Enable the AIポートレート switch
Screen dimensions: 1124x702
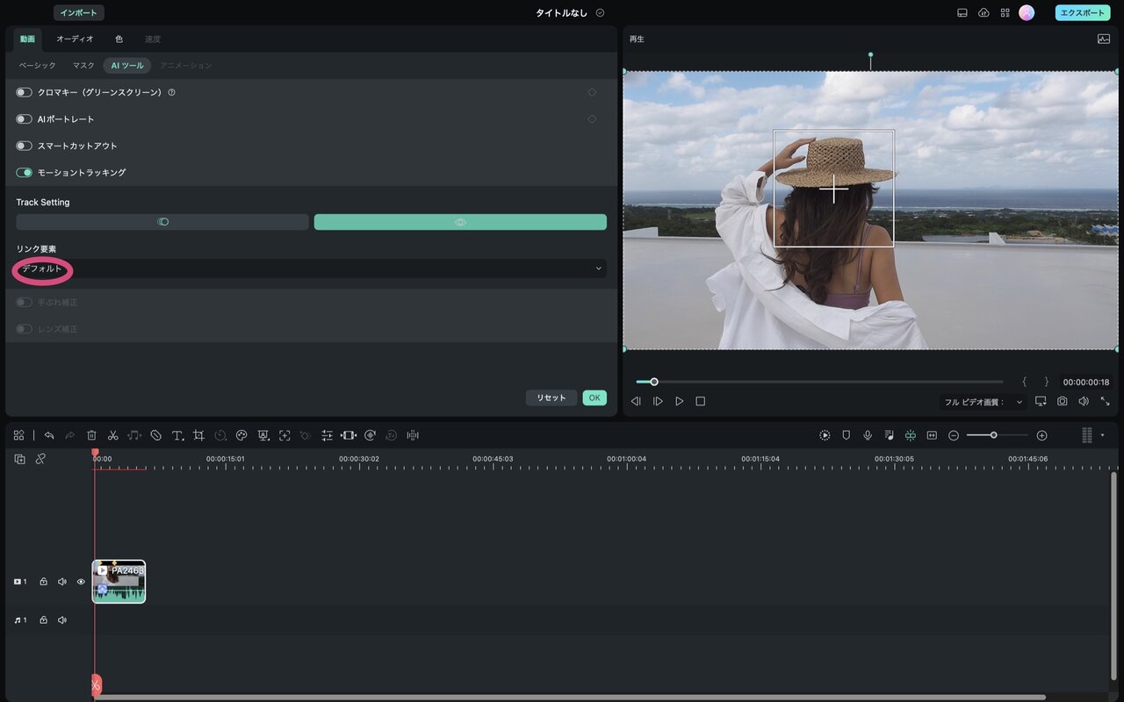click(24, 119)
